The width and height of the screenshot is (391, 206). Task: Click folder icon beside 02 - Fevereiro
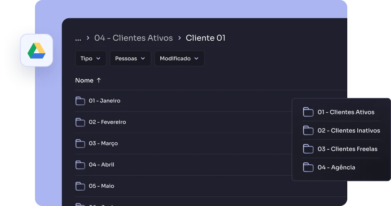(80, 122)
